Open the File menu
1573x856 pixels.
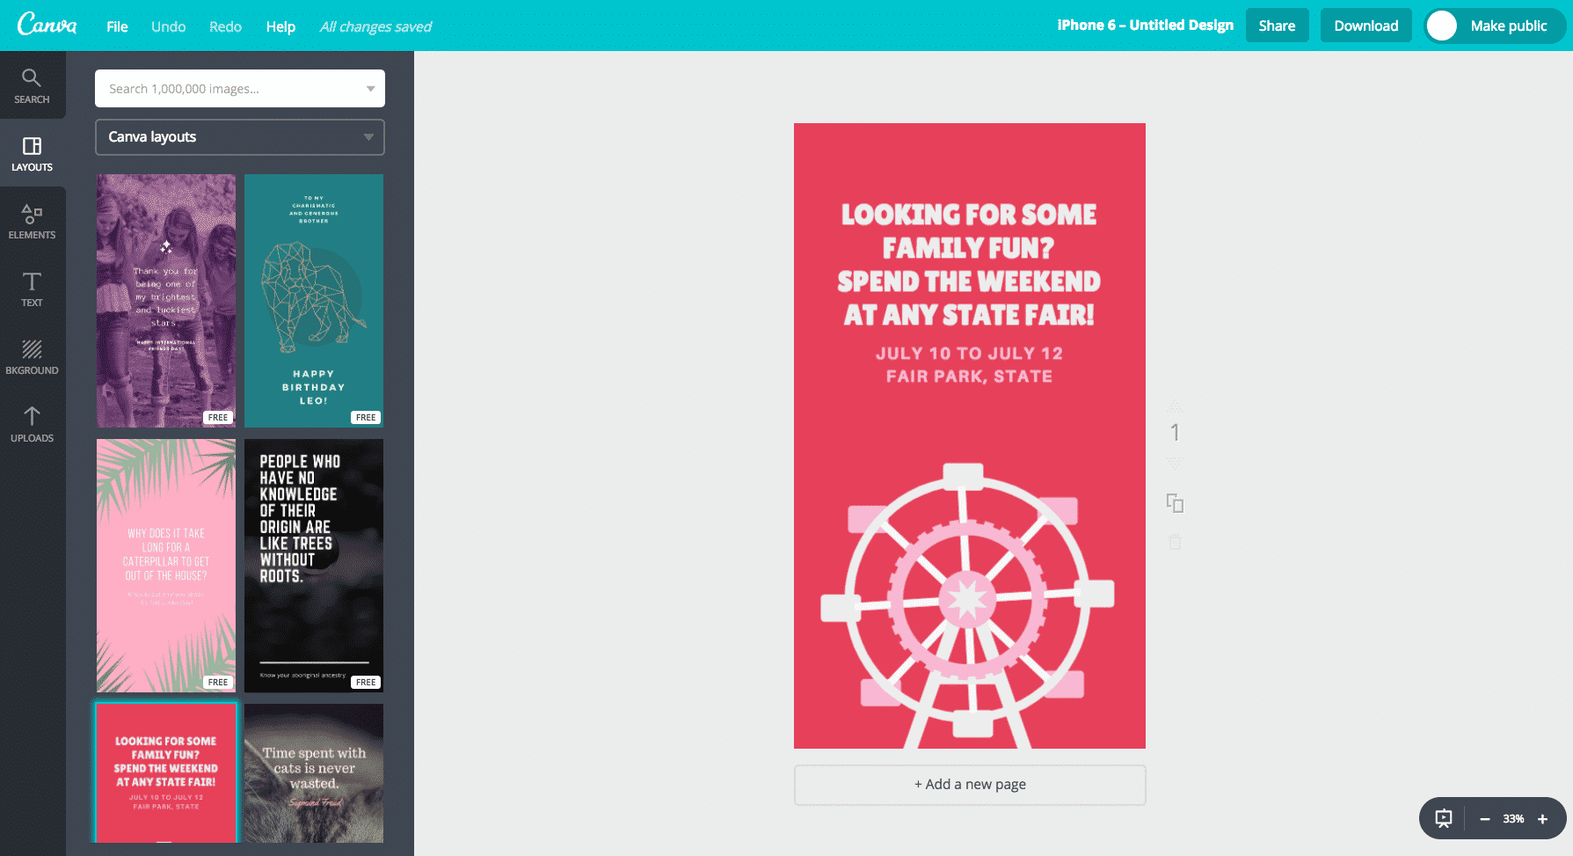(x=117, y=26)
